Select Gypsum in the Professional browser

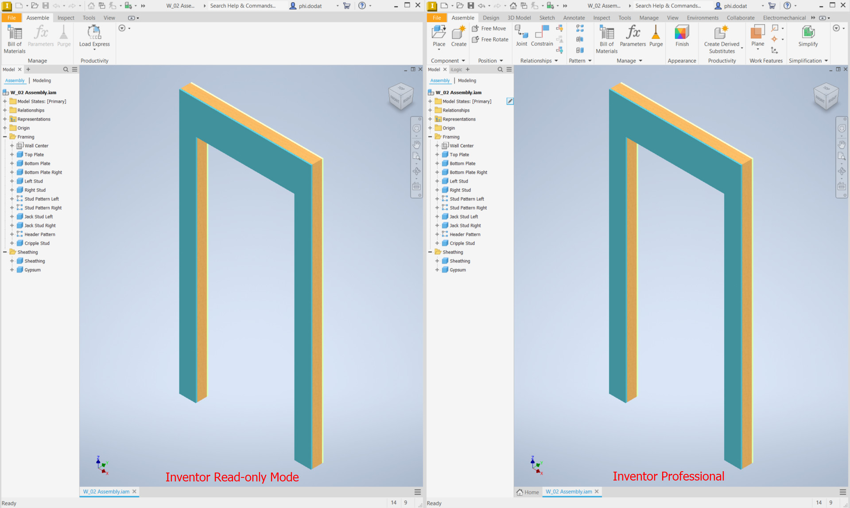click(x=458, y=270)
